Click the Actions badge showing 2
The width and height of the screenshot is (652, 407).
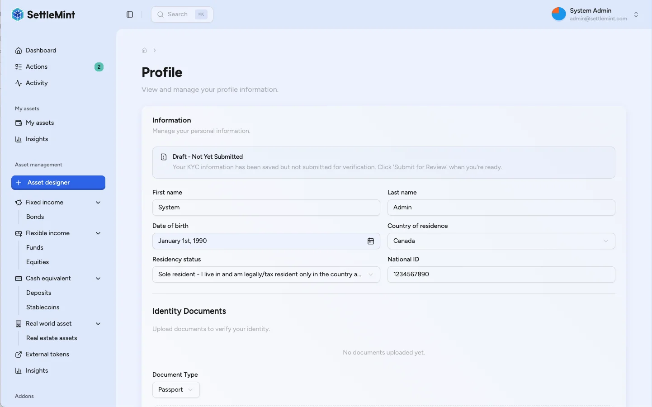click(99, 67)
